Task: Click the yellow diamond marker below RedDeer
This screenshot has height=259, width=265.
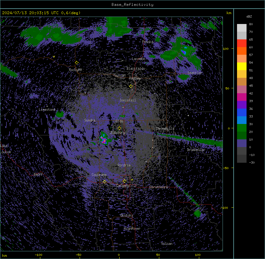Action: [131, 86]
